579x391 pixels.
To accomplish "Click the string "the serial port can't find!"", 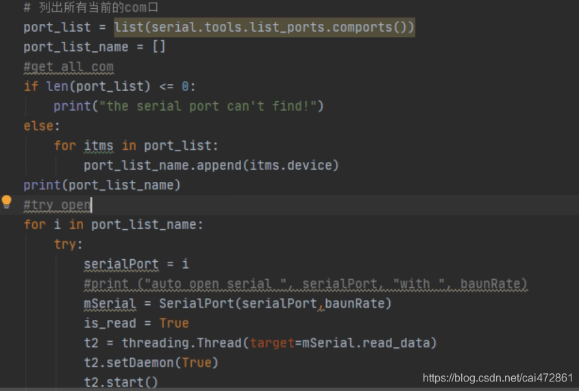I will pyautogui.click(x=208, y=106).
